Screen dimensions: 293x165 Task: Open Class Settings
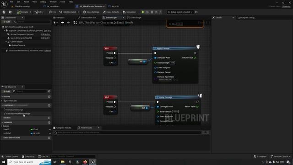click(x=91, y=12)
